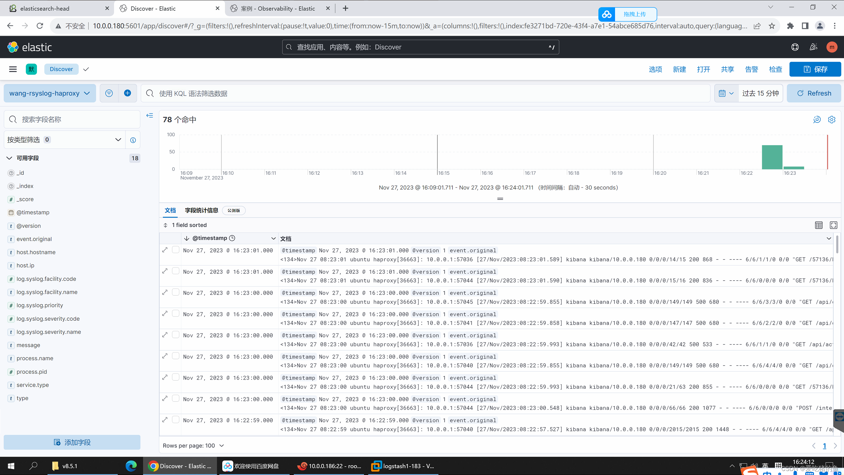This screenshot has width=844, height=475.
Task: Add a filter with the plus icon
Action: 127,93
